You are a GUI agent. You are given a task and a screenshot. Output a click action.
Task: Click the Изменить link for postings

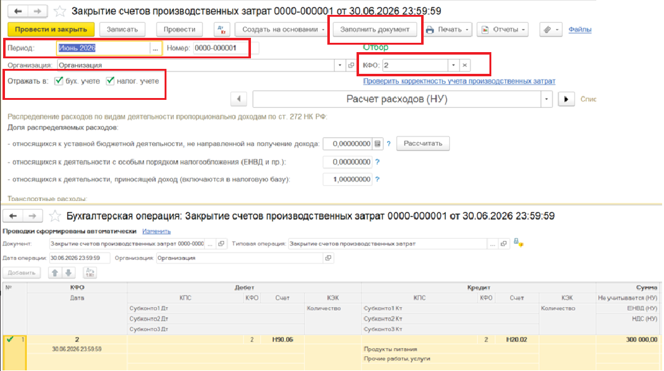tap(157, 231)
